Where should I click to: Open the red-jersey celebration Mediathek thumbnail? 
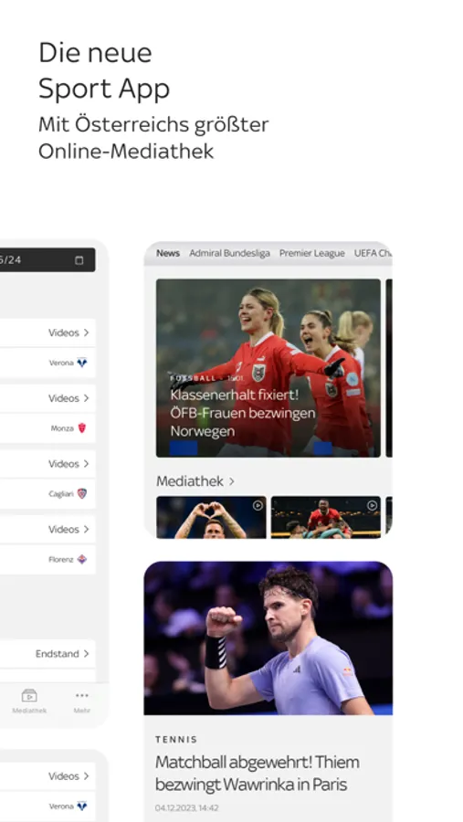(326, 518)
